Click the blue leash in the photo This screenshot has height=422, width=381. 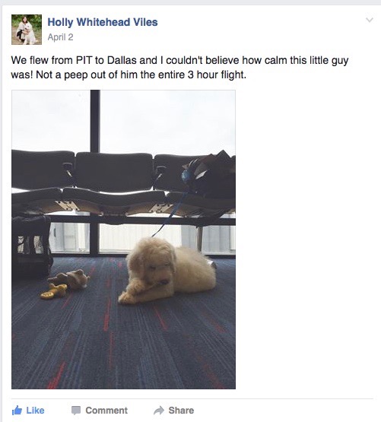click(170, 215)
